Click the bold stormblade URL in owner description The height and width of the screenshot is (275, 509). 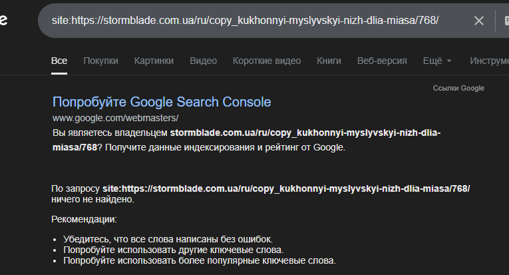(x=305, y=133)
